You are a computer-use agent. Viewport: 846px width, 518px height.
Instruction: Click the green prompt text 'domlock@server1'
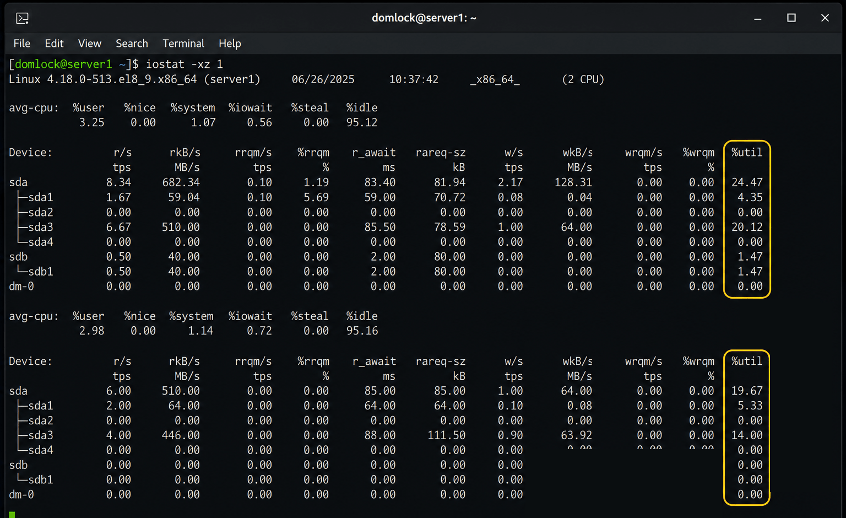(63, 64)
